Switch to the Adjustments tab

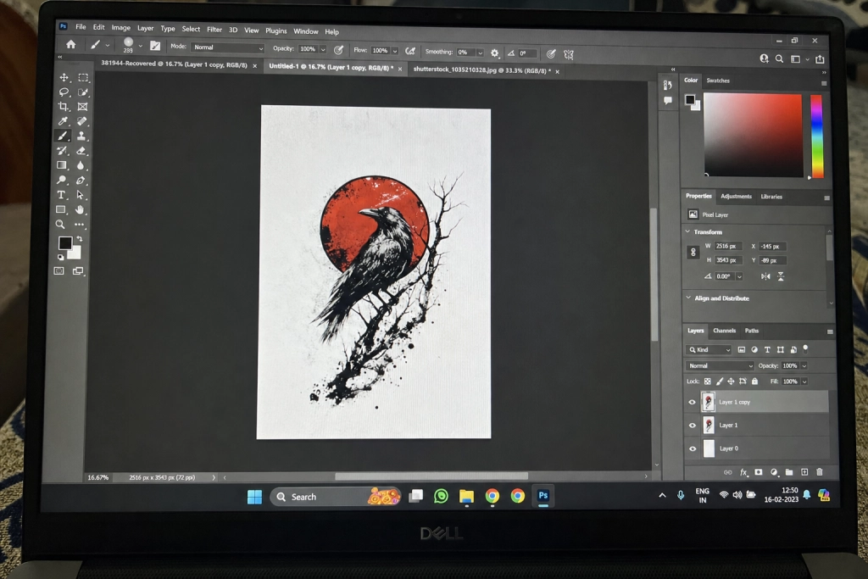[x=736, y=197]
